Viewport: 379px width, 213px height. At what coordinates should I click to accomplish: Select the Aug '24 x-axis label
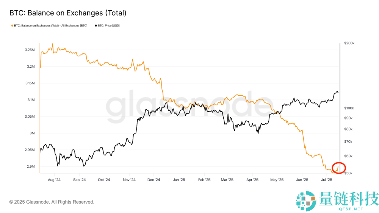click(55, 180)
